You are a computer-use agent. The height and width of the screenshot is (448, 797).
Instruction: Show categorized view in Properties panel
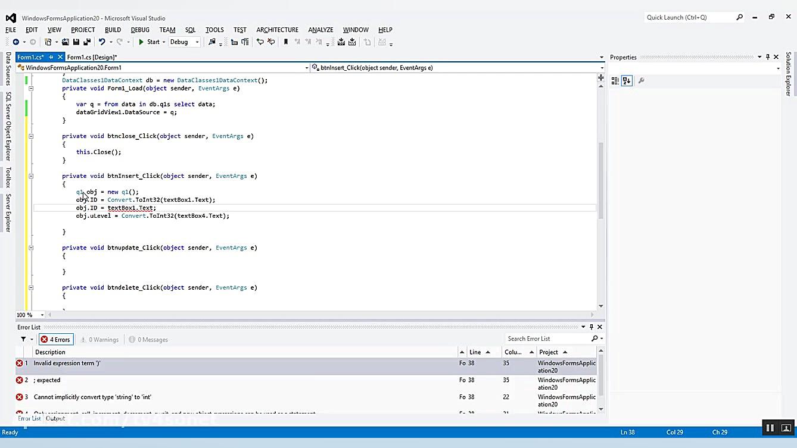(615, 81)
